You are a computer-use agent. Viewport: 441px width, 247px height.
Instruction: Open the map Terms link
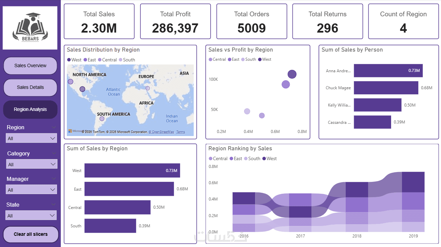[180, 132]
